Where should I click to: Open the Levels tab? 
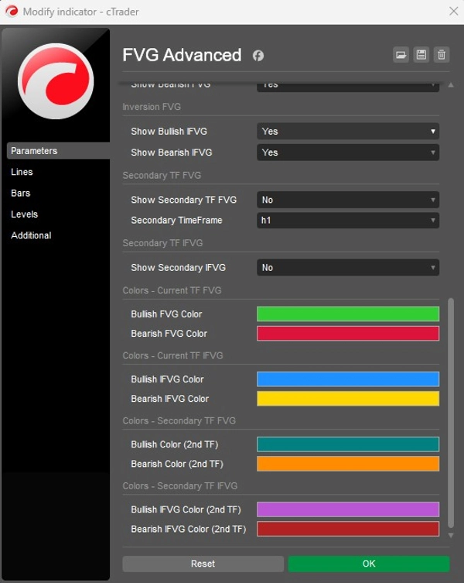(x=24, y=214)
